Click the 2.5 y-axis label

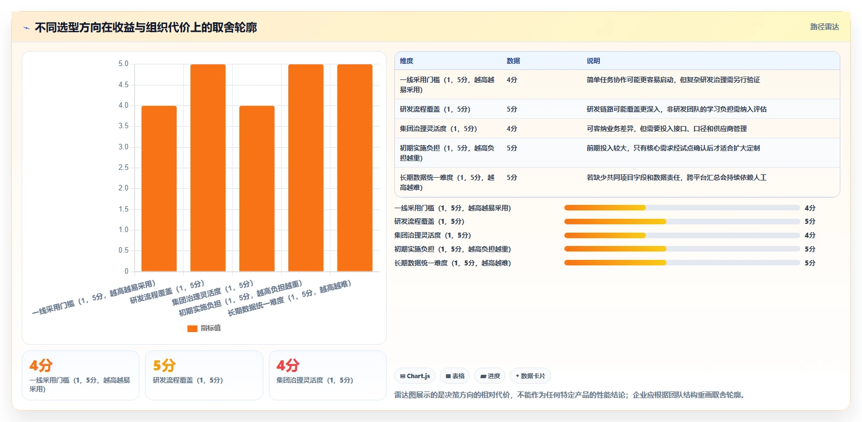click(123, 168)
